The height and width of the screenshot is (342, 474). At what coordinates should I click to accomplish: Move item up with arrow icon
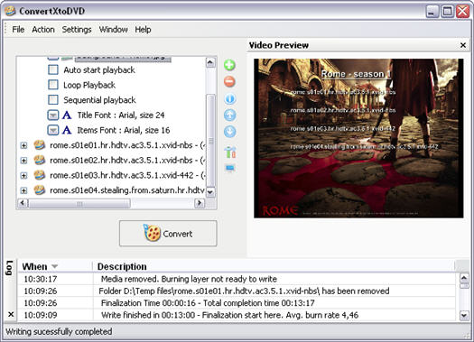[x=229, y=116]
